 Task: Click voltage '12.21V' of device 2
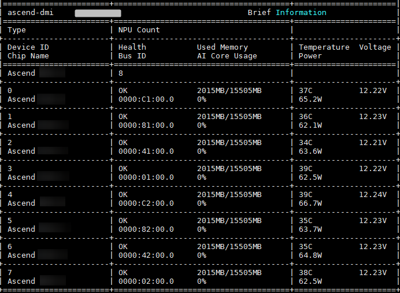pos(373,143)
